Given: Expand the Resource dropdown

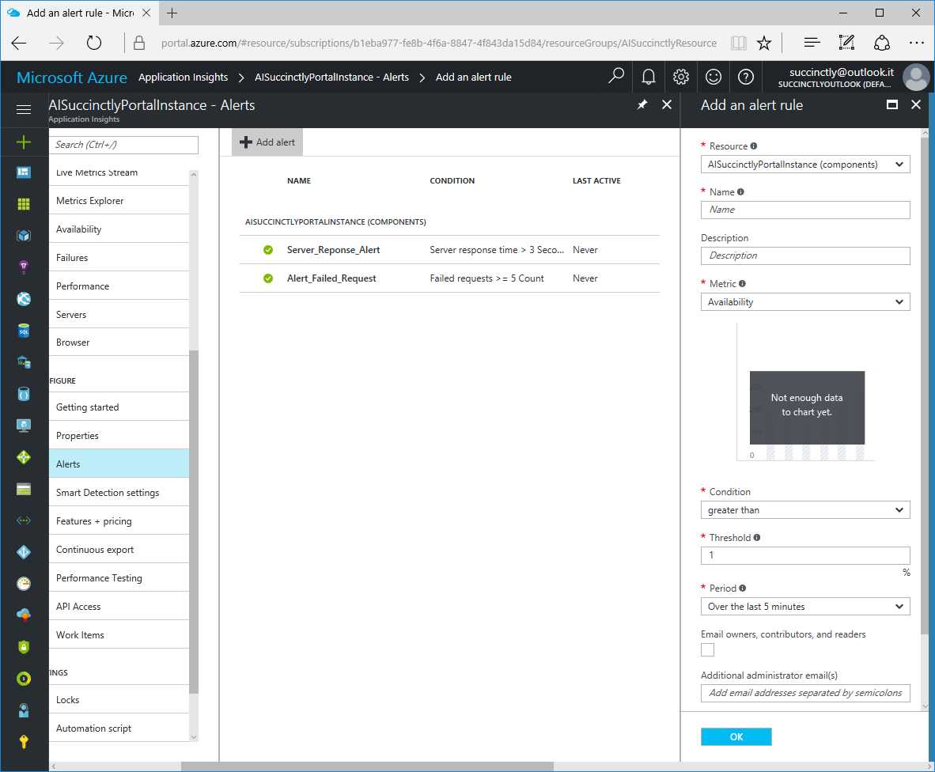Looking at the screenshot, I should coord(805,165).
